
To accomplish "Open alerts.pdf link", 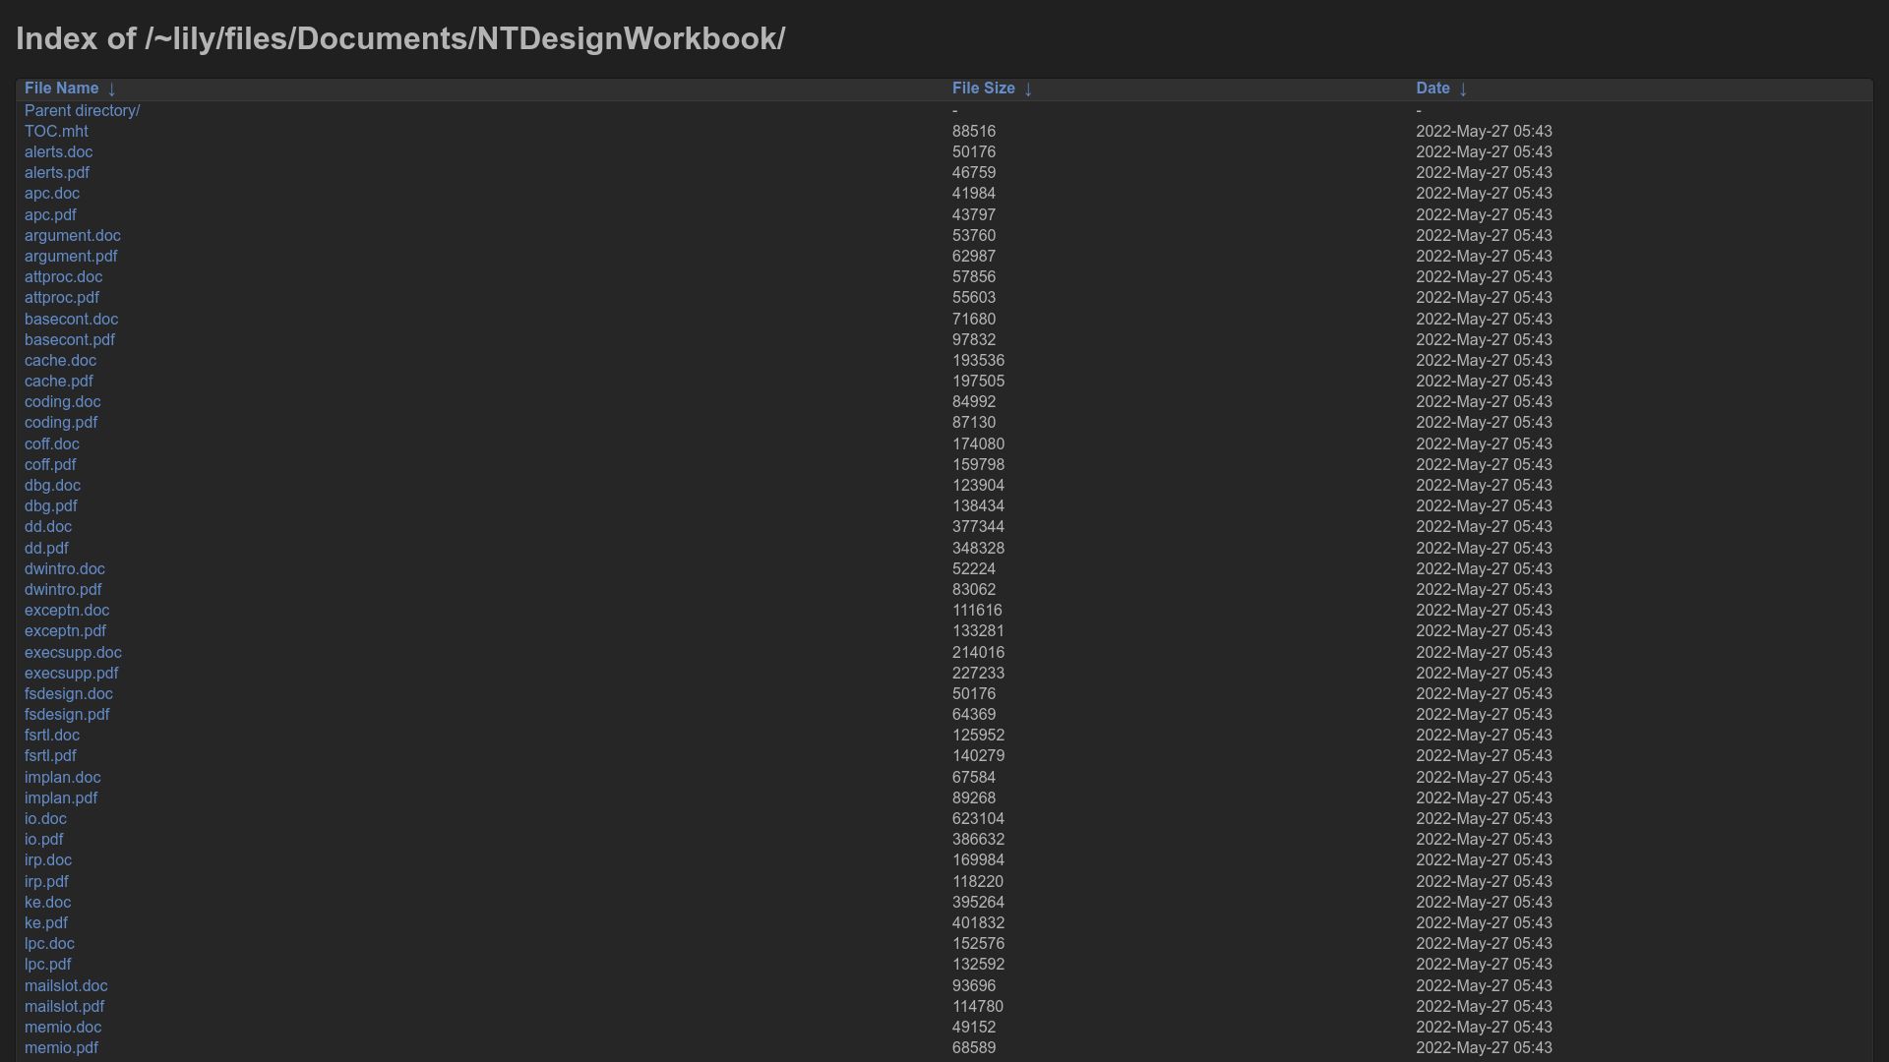I will coord(57,173).
